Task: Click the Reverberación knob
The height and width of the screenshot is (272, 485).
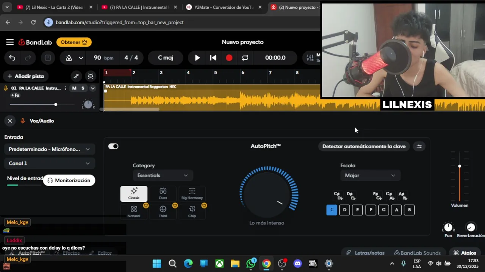Action: (x=471, y=227)
